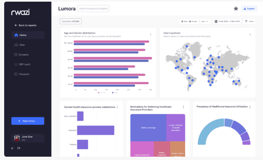The image size is (263, 160).
Task: Favorite report with star icon
Action: (x=236, y=9)
